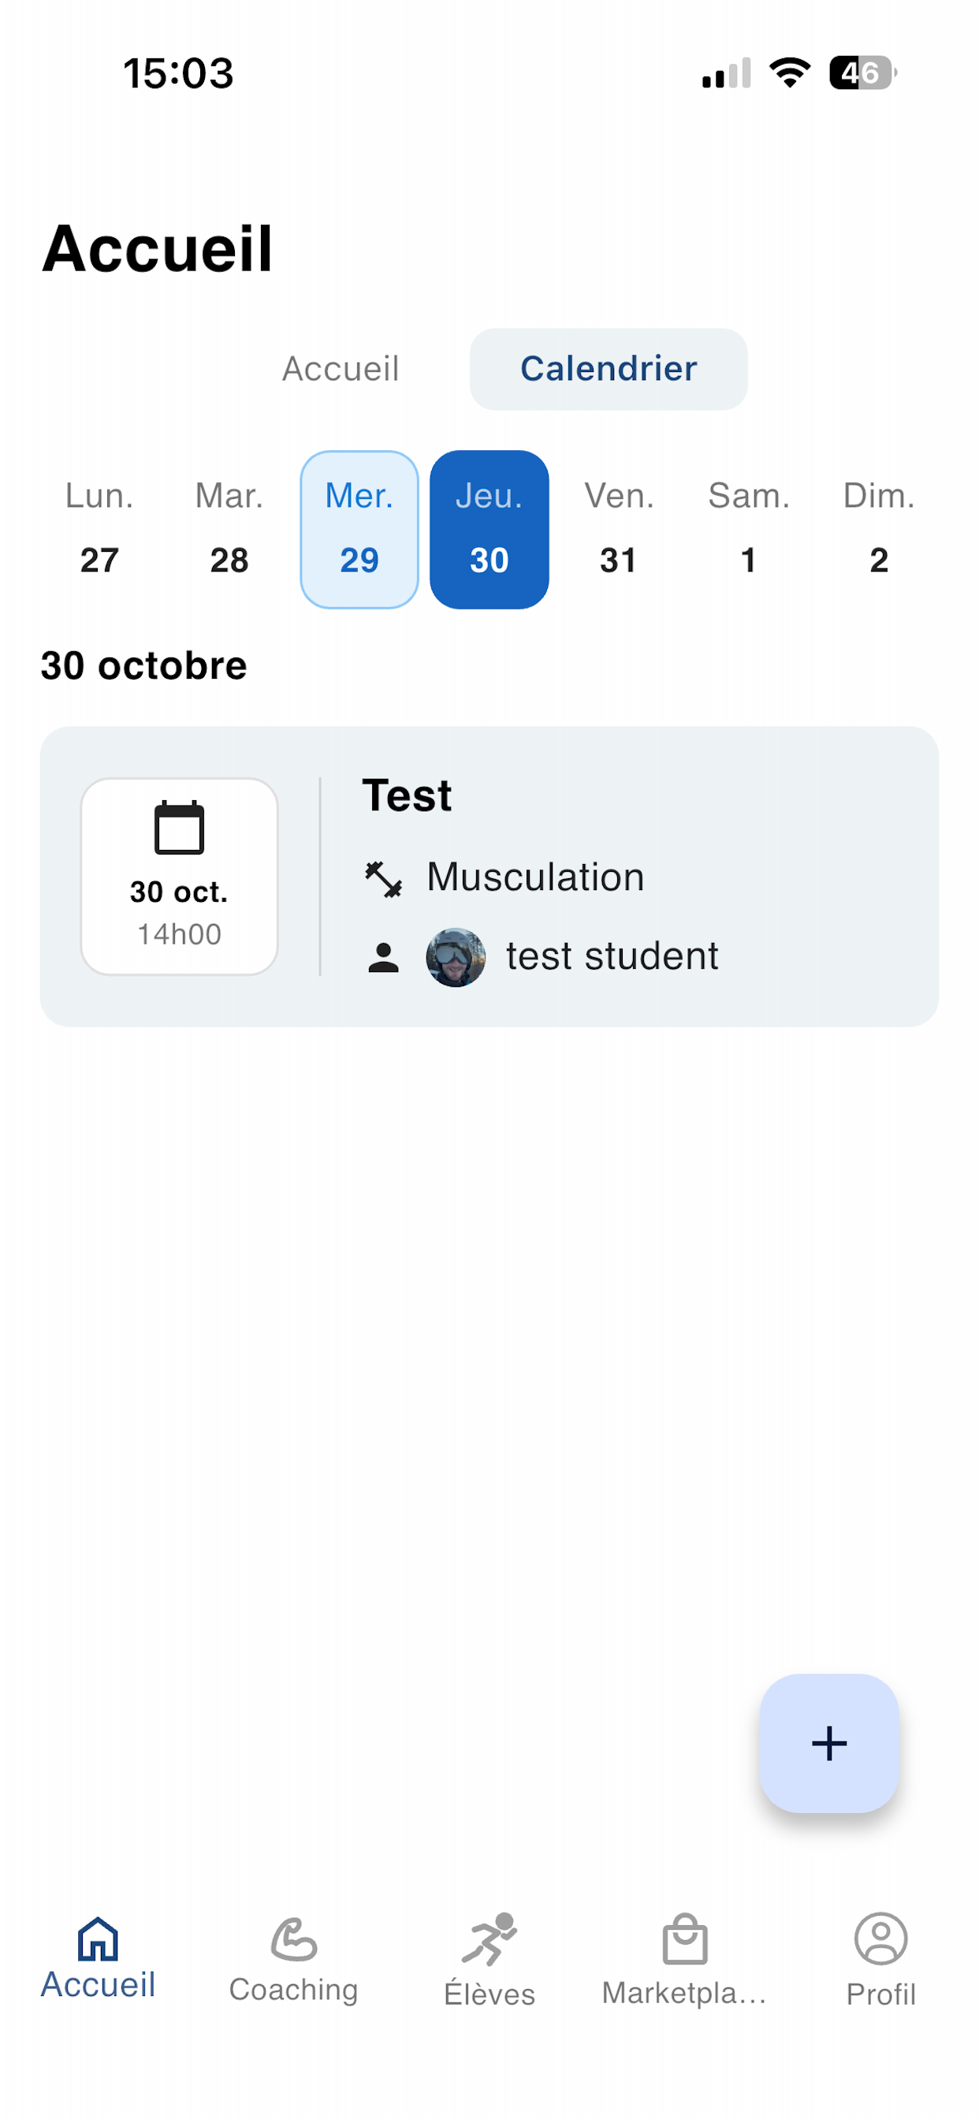The image size is (979, 2119).
Task: Open the test student avatar photo
Action: 456,958
